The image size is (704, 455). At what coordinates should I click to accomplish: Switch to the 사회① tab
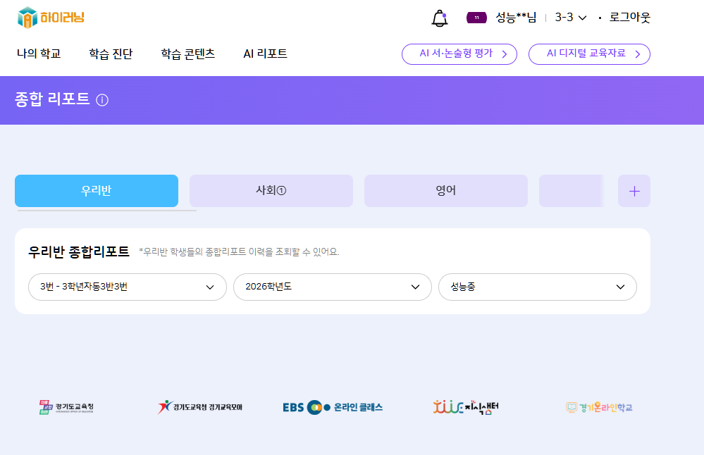pyautogui.click(x=271, y=191)
